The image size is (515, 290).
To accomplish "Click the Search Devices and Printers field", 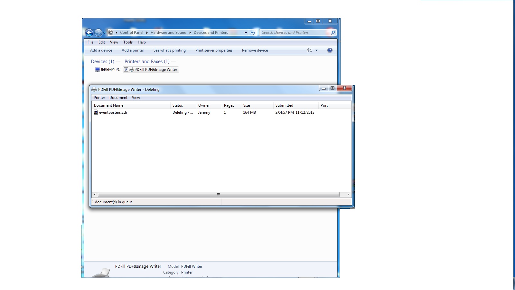I will click(x=295, y=33).
